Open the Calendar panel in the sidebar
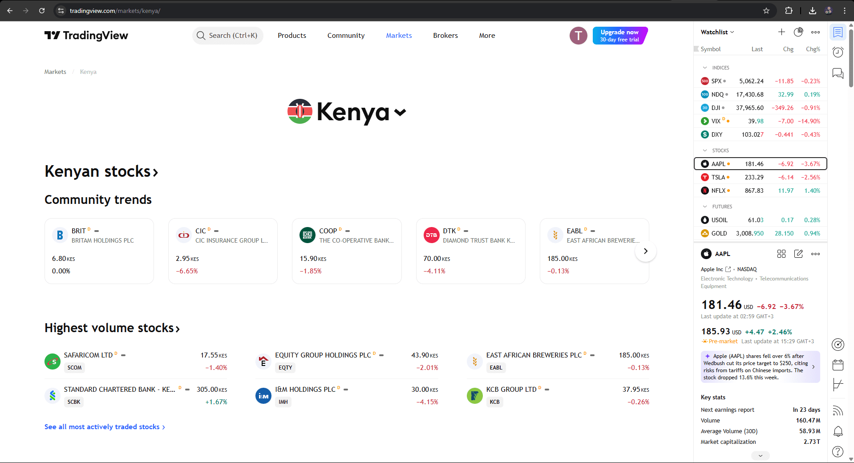 click(838, 365)
